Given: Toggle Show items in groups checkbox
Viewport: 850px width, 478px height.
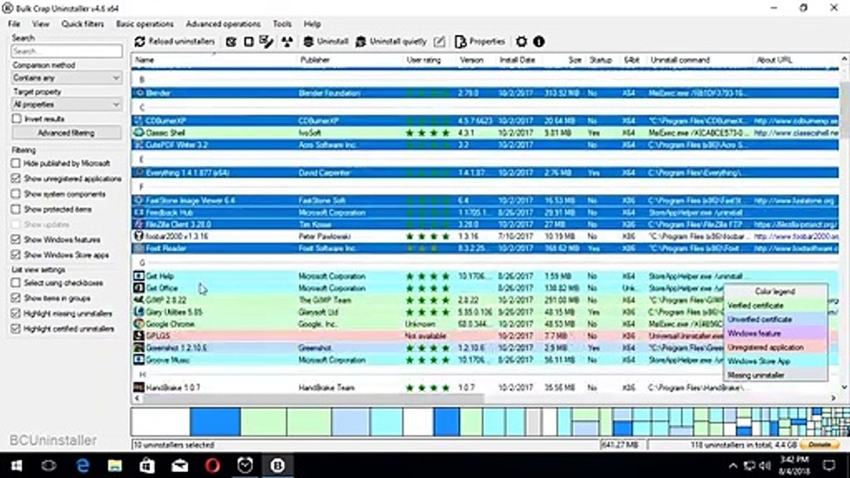Looking at the screenshot, I should (16, 298).
